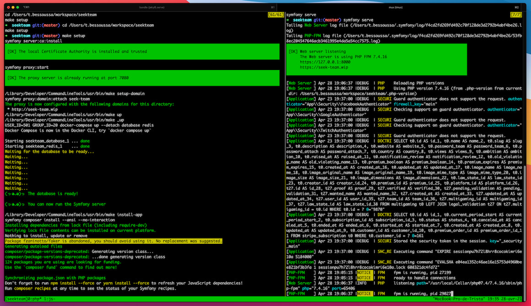This screenshot has width=531, height=306.
Task: Click the [seekteam] session name in status bar
Action: pos(16,299)
